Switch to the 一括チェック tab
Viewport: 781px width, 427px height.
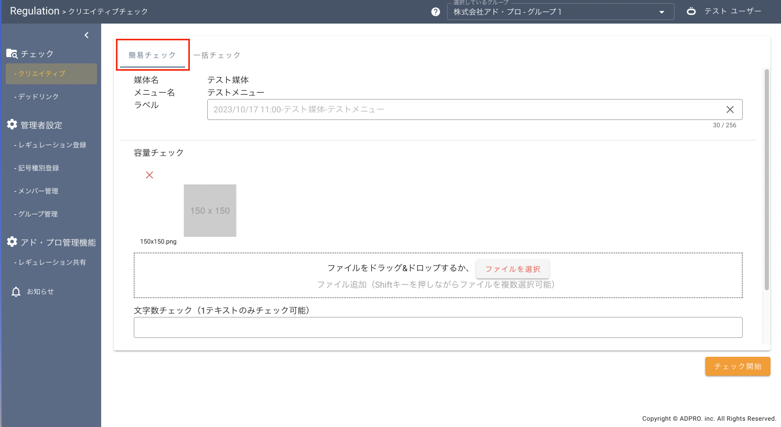pos(217,55)
